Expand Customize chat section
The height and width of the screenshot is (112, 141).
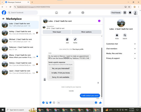(x=121, y=44)
